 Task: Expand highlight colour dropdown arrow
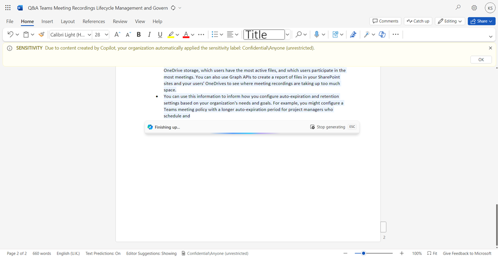pos(177,34)
